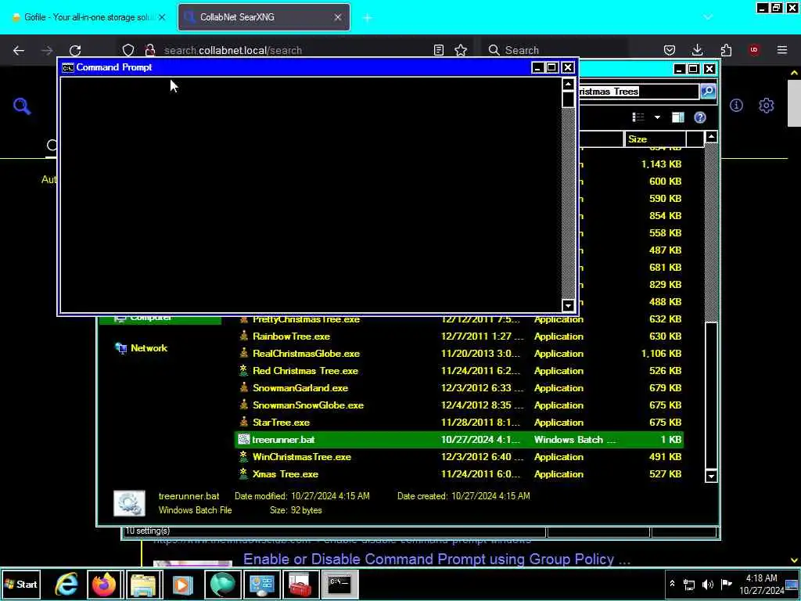Select Red Christmas Tree.exe file
Viewport: 801px width, 601px height.
[x=306, y=370]
